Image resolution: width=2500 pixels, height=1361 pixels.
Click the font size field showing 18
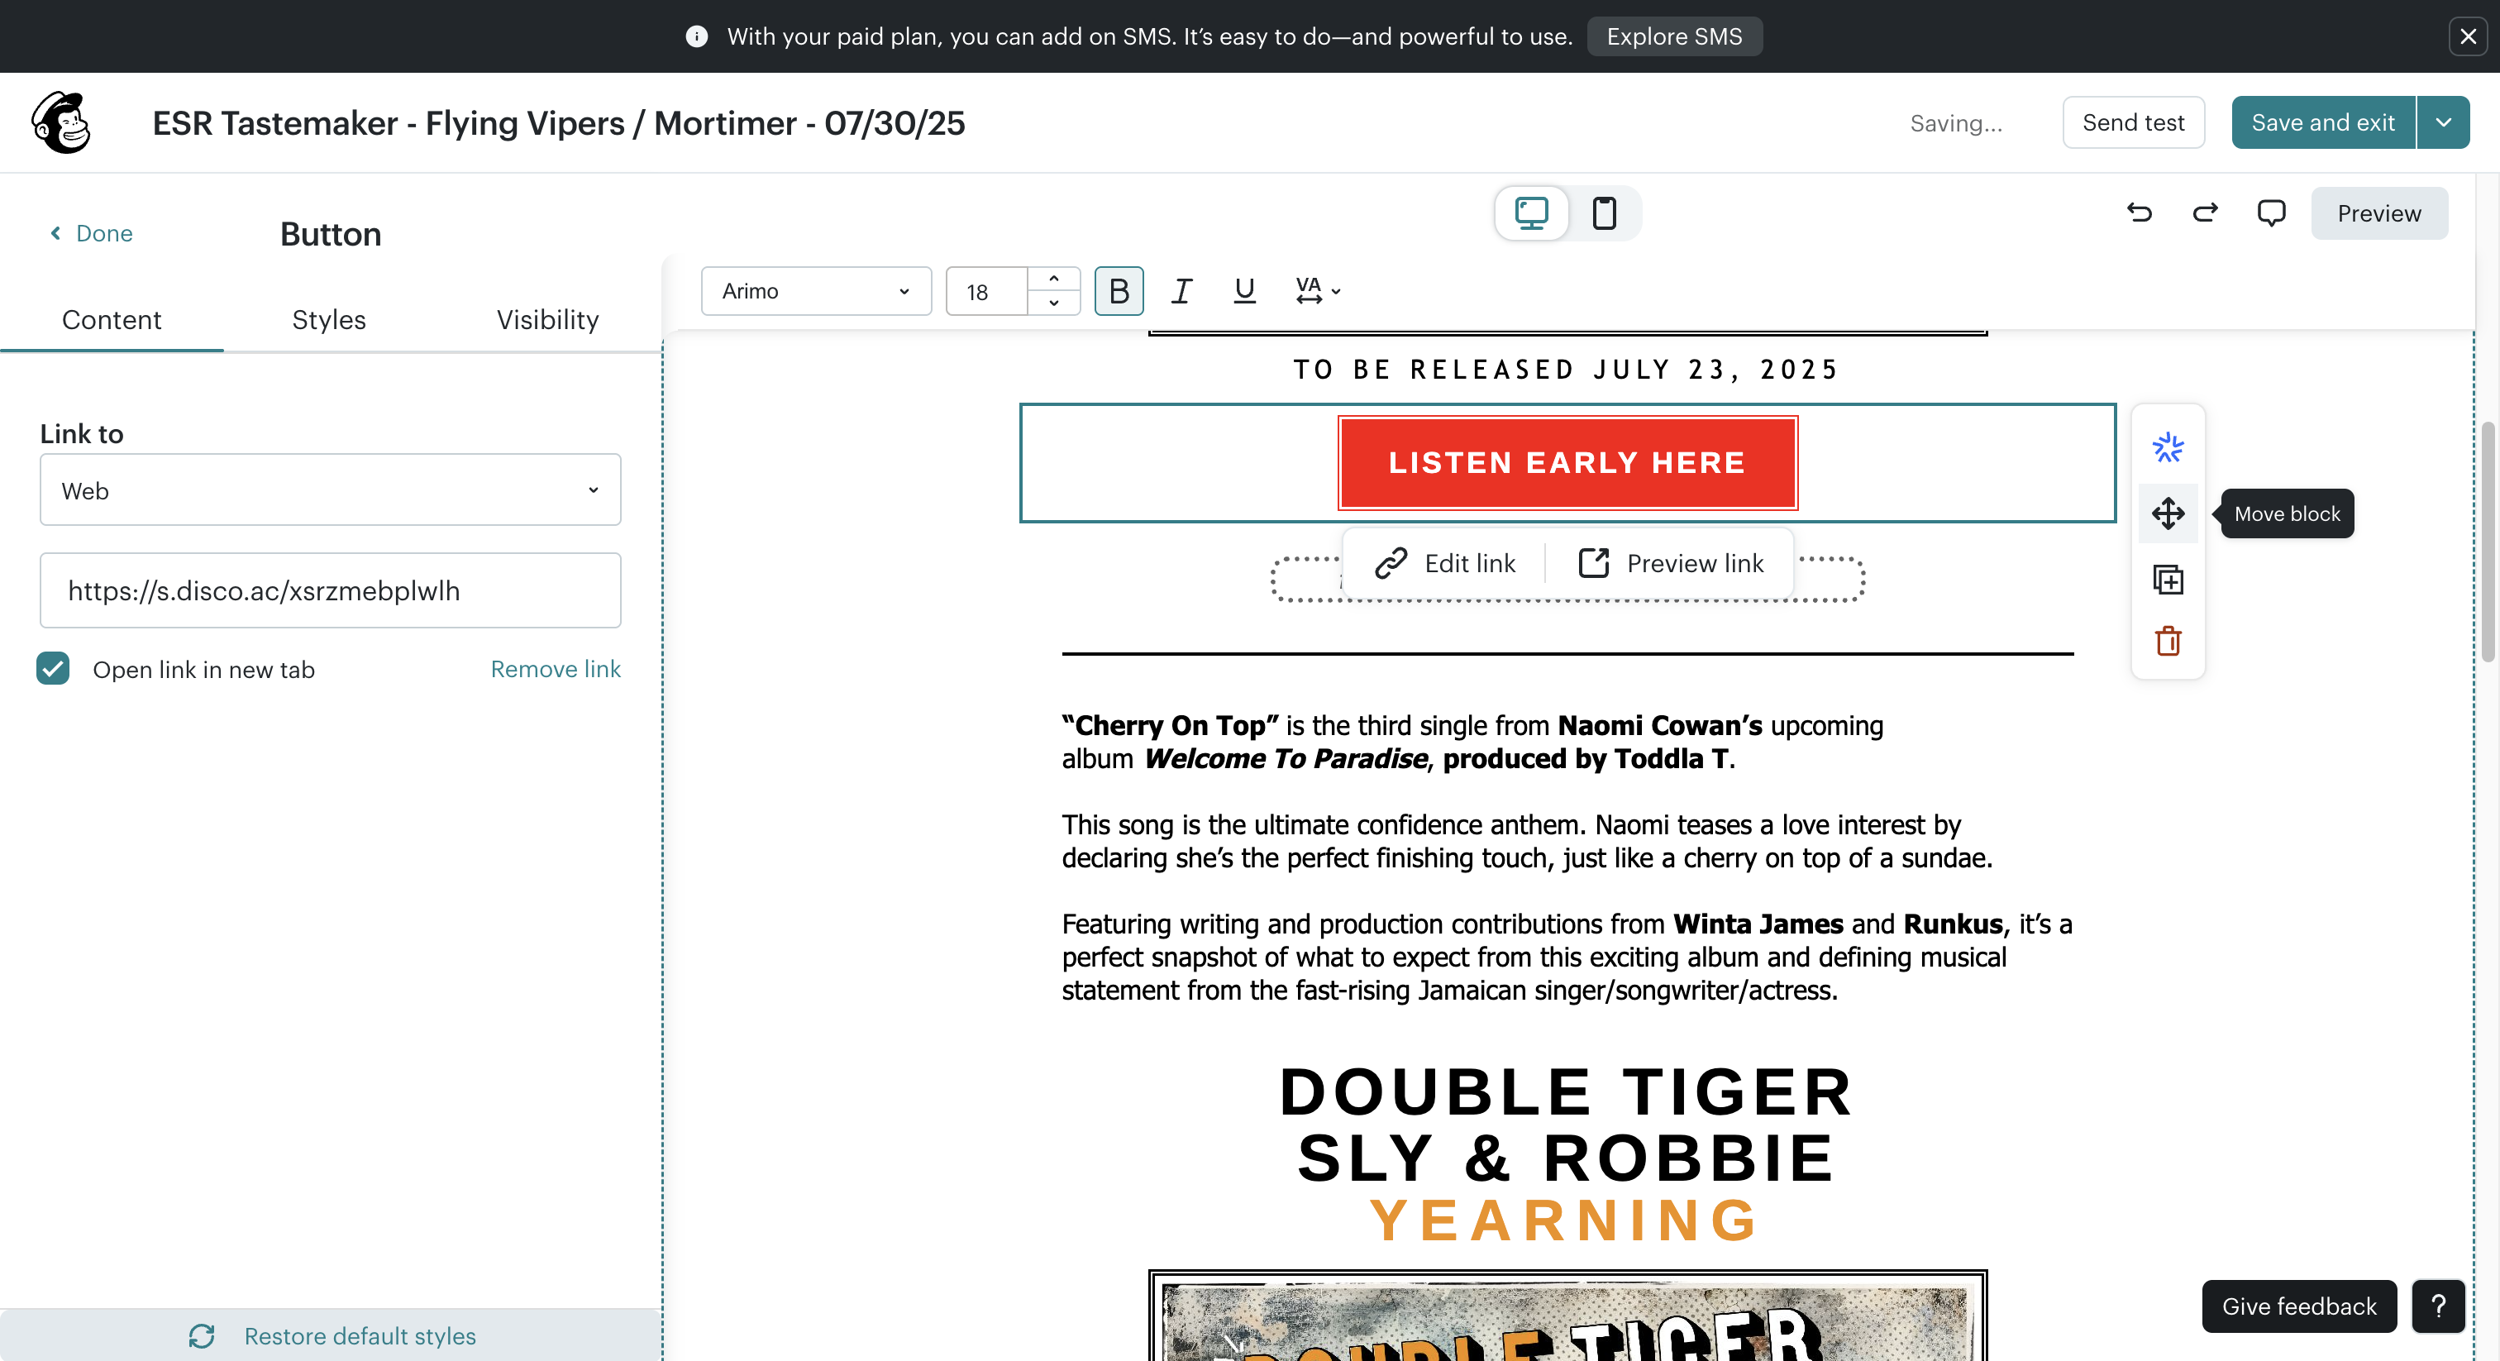point(986,291)
